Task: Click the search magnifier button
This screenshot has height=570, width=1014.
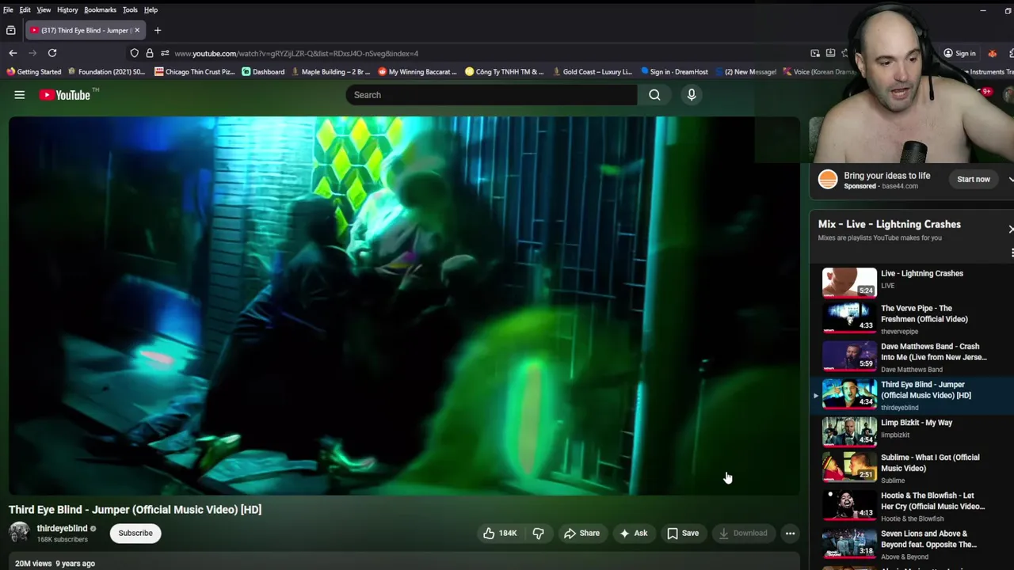Action: point(654,95)
